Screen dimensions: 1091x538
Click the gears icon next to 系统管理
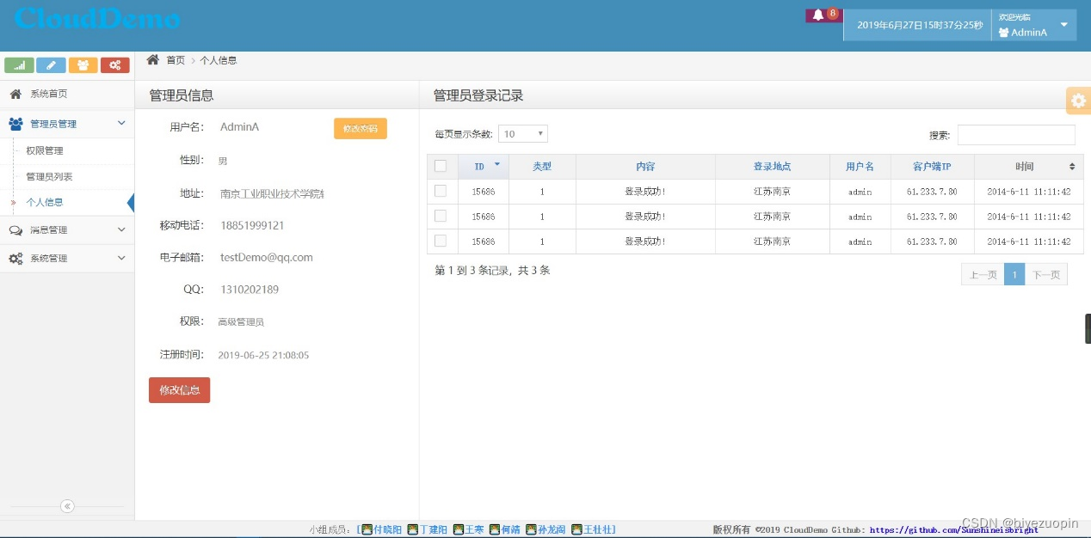click(x=15, y=259)
